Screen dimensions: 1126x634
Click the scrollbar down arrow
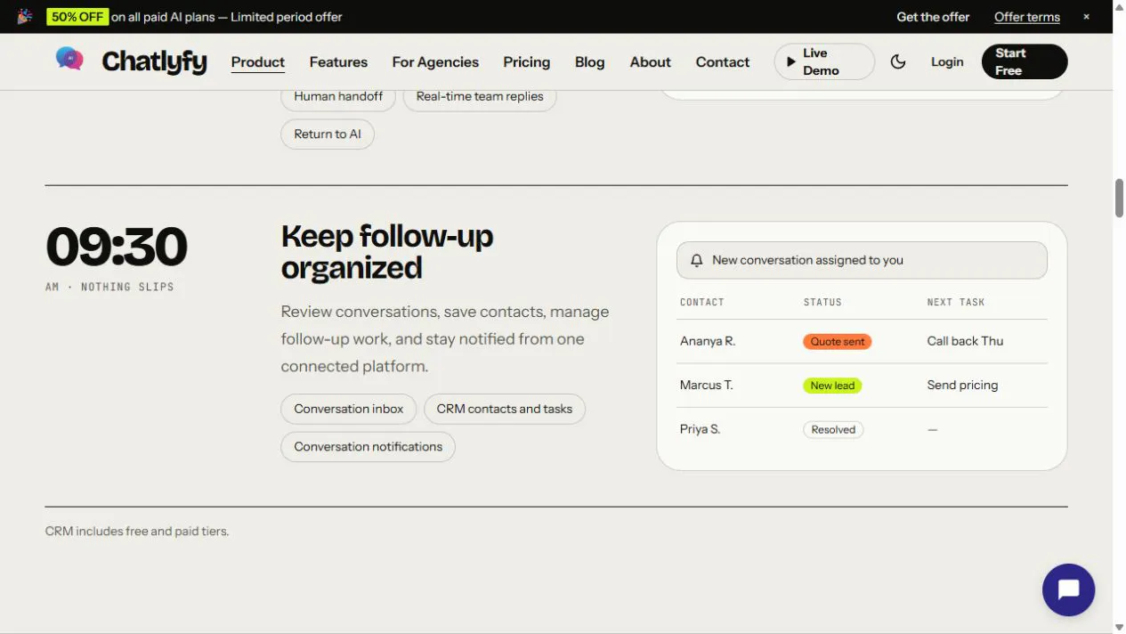pos(1119,627)
